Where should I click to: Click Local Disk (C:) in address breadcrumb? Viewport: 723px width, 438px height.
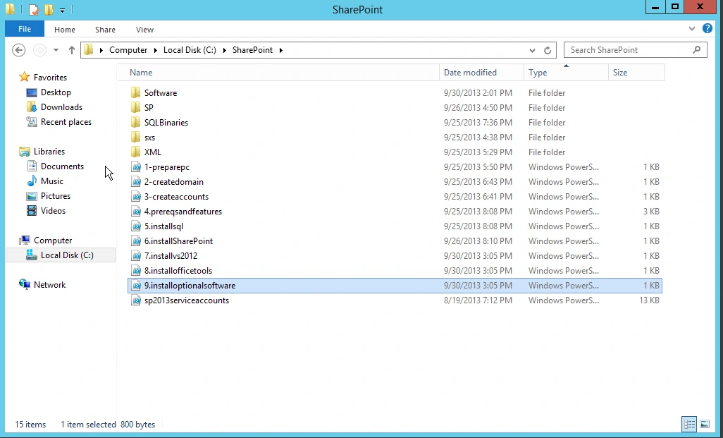click(190, 50)
